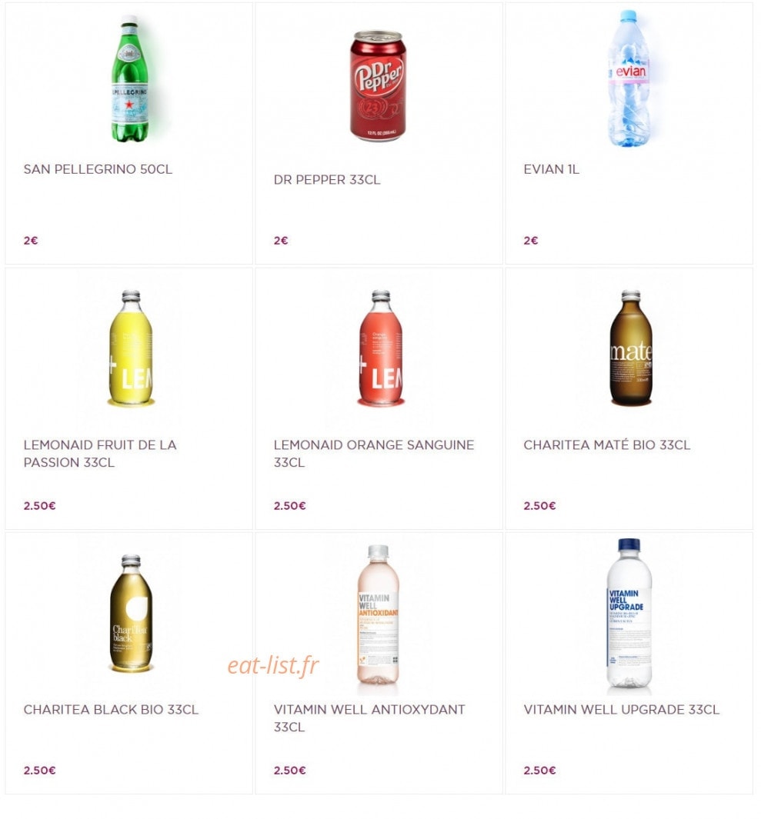The image size is (761, 819).
Task: Open the Evian water bottle image
Action: pyautogui.click(x=629, y=78)
